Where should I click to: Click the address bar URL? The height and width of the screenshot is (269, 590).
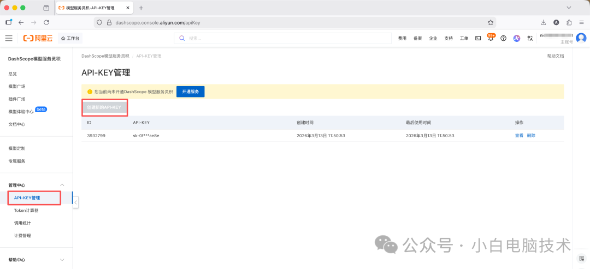(158, 22)
